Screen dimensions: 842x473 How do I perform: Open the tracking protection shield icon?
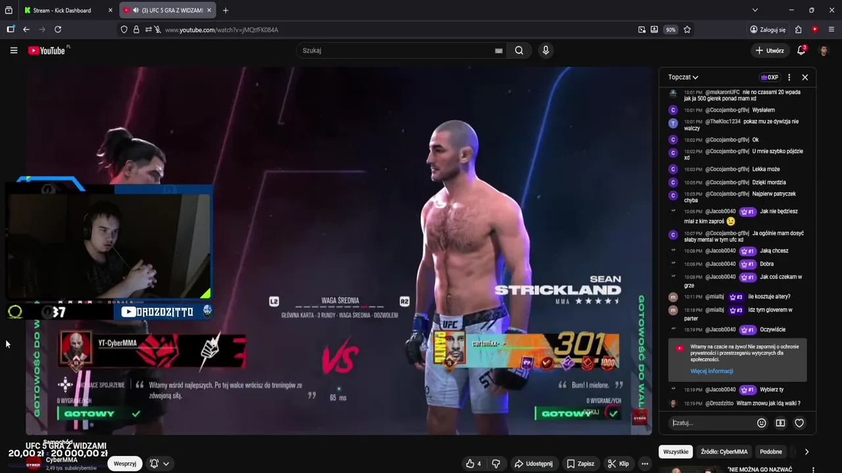pyautogui.click(x=124, y=30)
